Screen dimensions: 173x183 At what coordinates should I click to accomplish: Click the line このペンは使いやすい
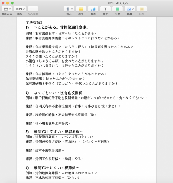point(75,137)
